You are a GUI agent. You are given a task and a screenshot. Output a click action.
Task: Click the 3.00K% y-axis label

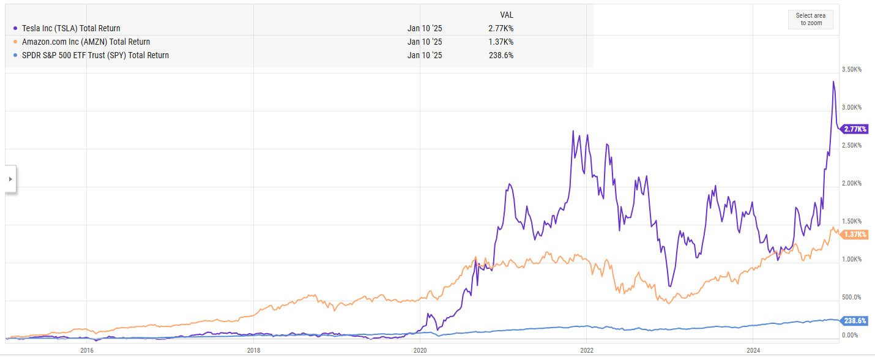[x=852, y=107]
